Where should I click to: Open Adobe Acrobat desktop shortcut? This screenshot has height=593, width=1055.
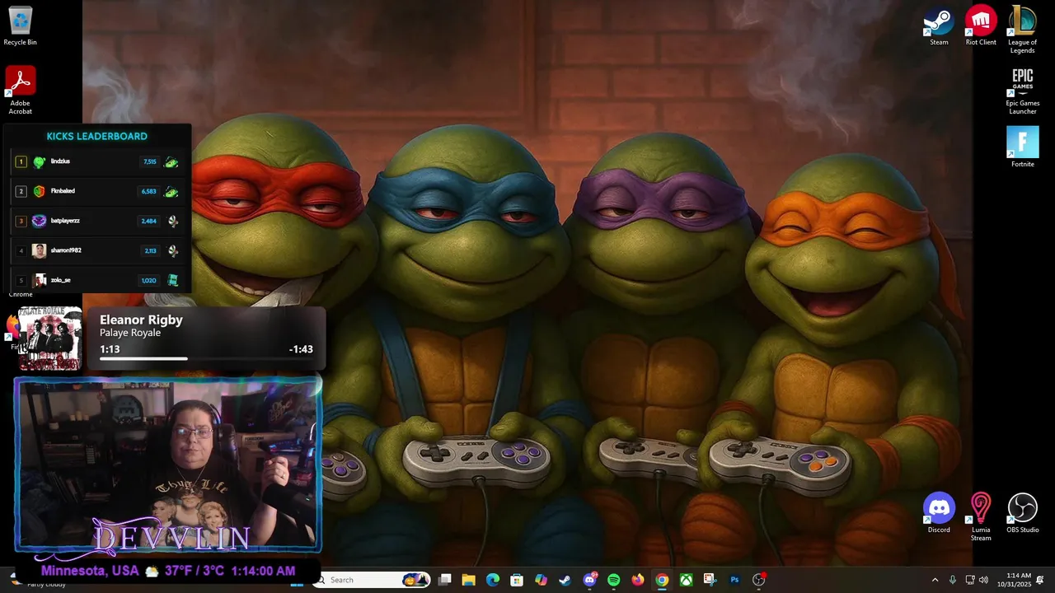[x=20, y=90]
